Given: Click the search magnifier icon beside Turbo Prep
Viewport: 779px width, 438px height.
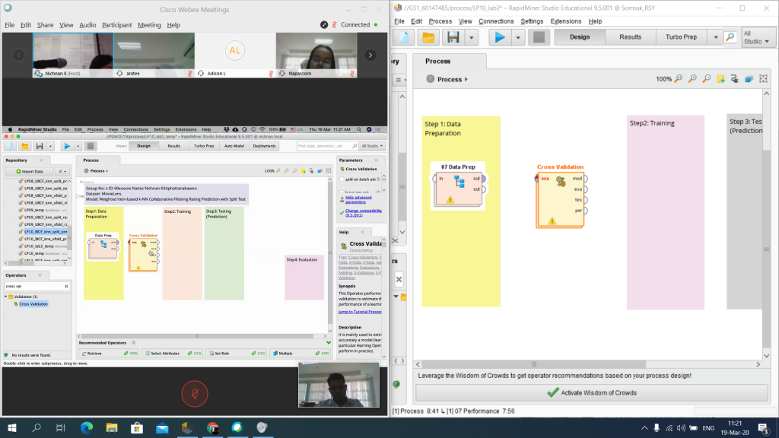Looking at the screenshot, I should (x=730, y=37).
